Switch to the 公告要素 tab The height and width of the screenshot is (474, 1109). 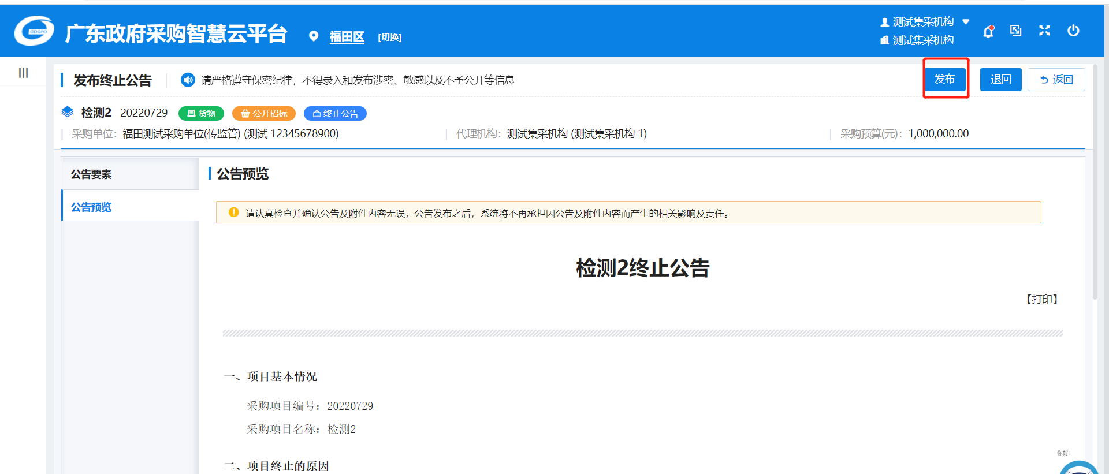click(91, 174)
